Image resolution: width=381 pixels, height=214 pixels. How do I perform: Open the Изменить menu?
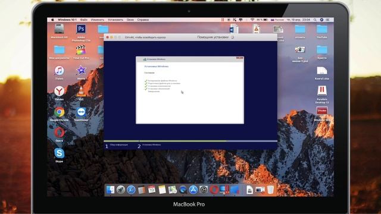click(98, 20)
